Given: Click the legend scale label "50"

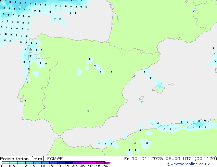Looking at the screenshot, I should (x=106, y=166).
